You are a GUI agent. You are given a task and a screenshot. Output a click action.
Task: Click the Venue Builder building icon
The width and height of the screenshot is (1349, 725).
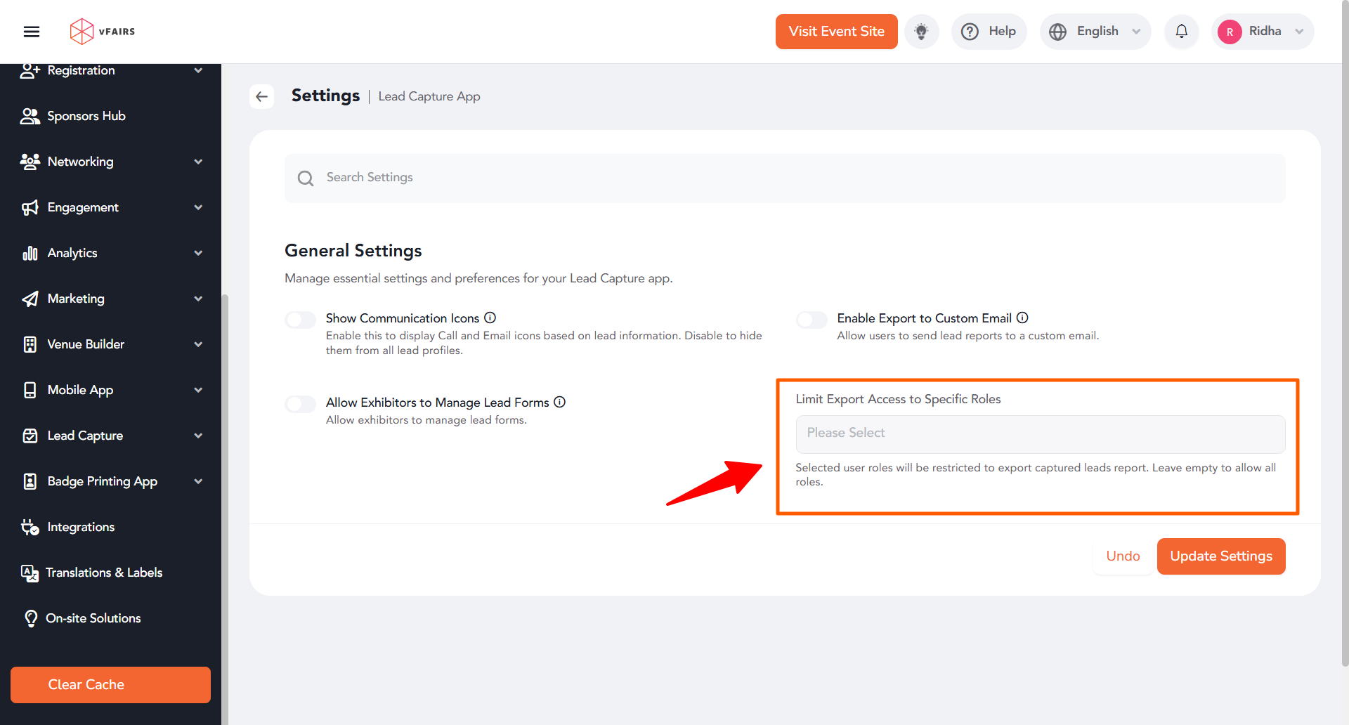pos(30,344)
